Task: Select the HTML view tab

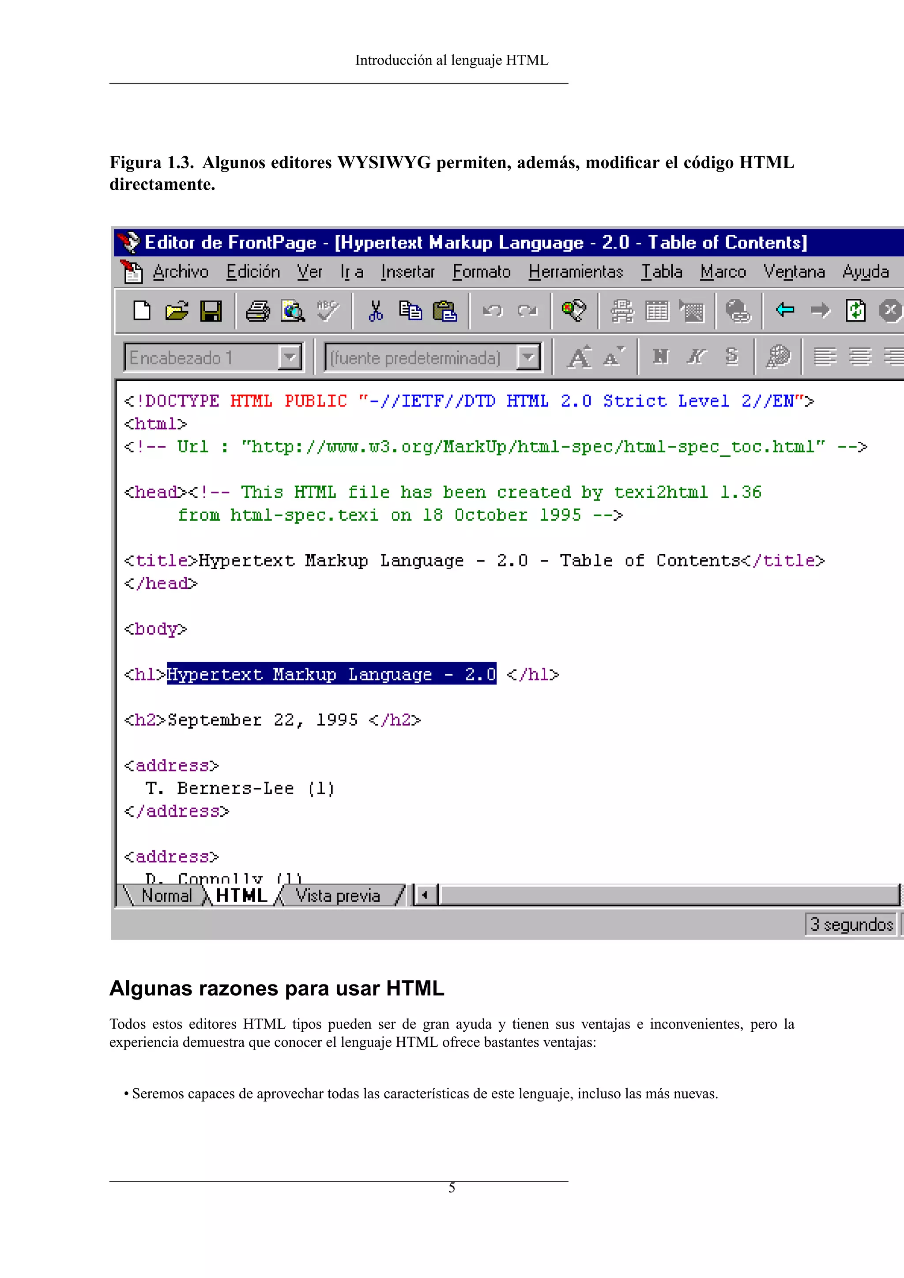Action: (241, 895)
